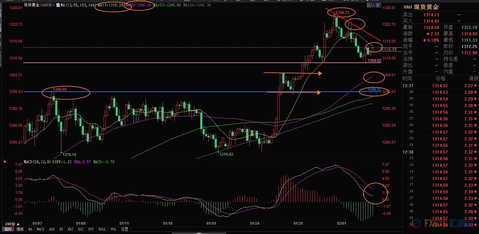The width and height of the screenshot is (479, 234).
Task: Click the 最高 value 1314.99
Action: coord(469,34)
